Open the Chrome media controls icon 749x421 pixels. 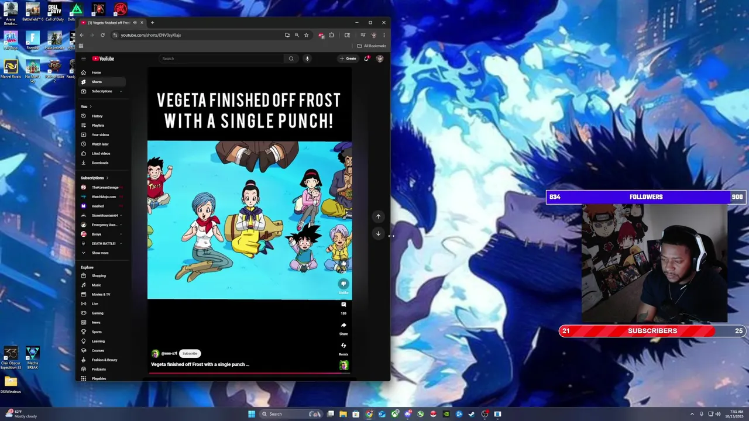click(x=363, y=35)
